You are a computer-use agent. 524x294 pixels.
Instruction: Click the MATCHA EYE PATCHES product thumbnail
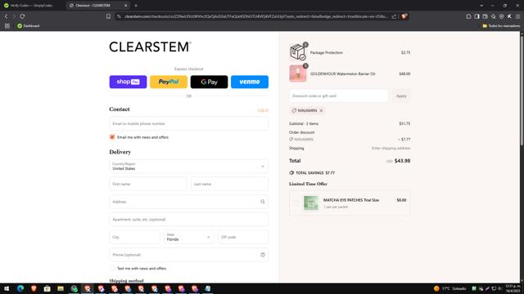tap(311, 203)
